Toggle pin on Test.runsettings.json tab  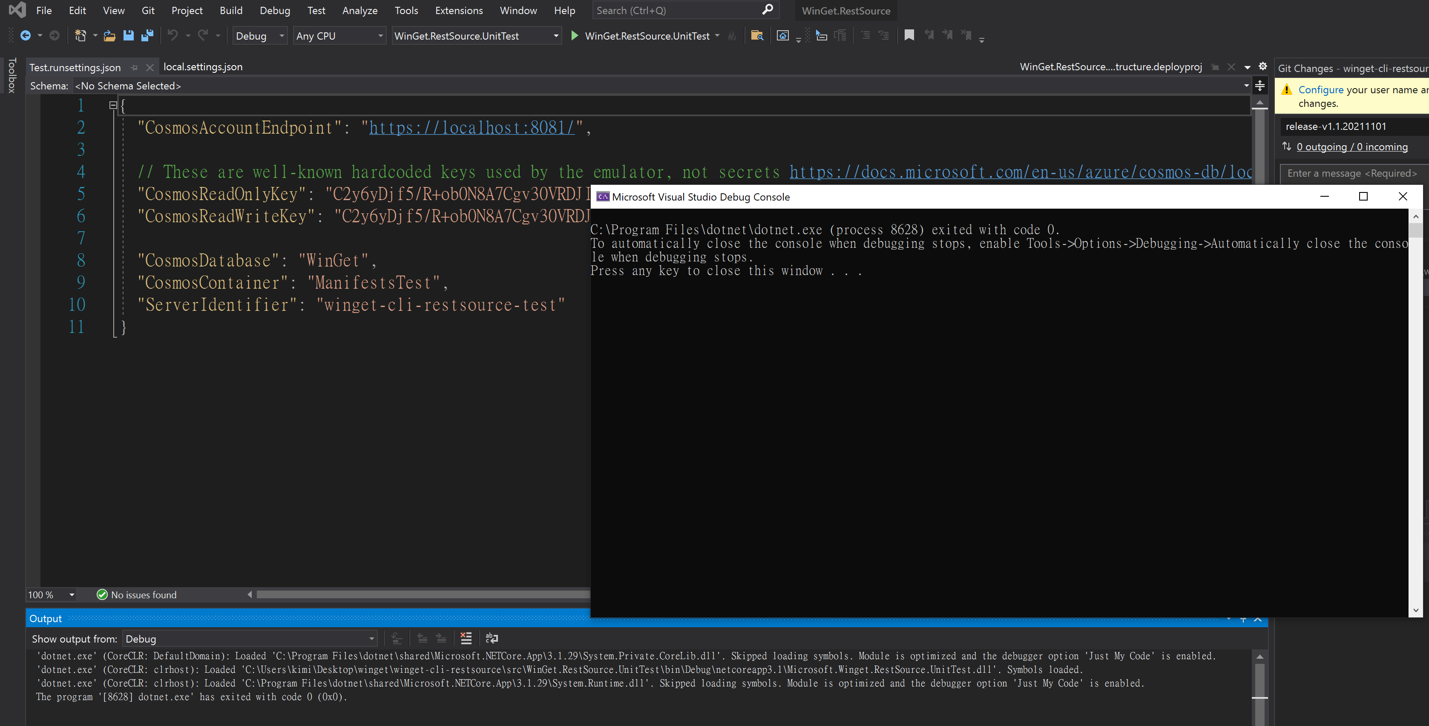[x=134, y=68]
